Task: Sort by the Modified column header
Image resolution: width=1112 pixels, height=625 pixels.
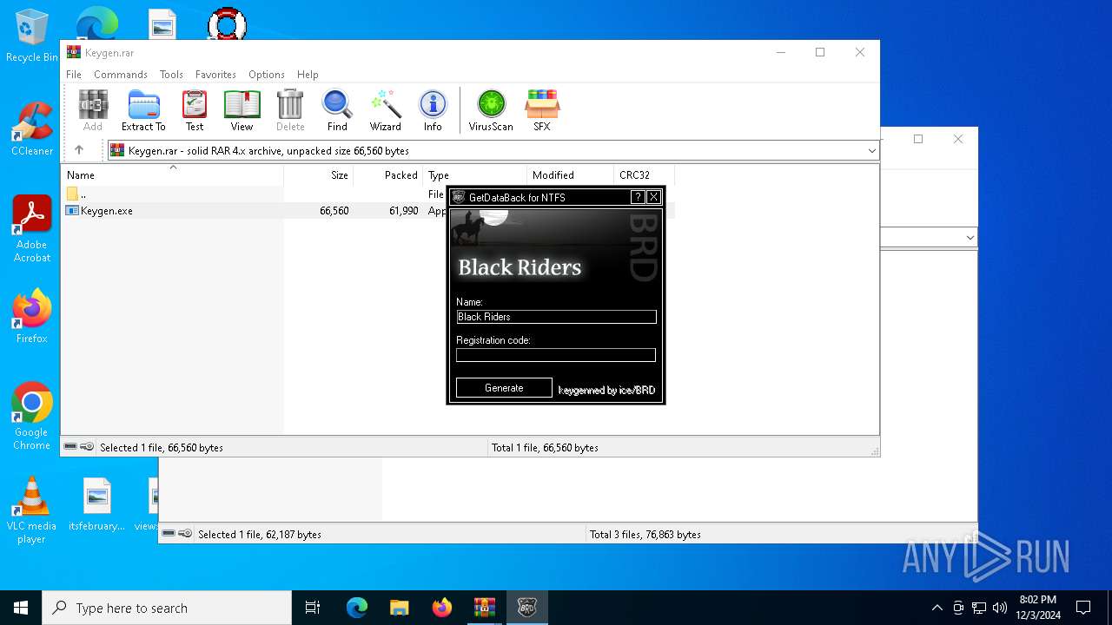Action: [x=571, y=174]
